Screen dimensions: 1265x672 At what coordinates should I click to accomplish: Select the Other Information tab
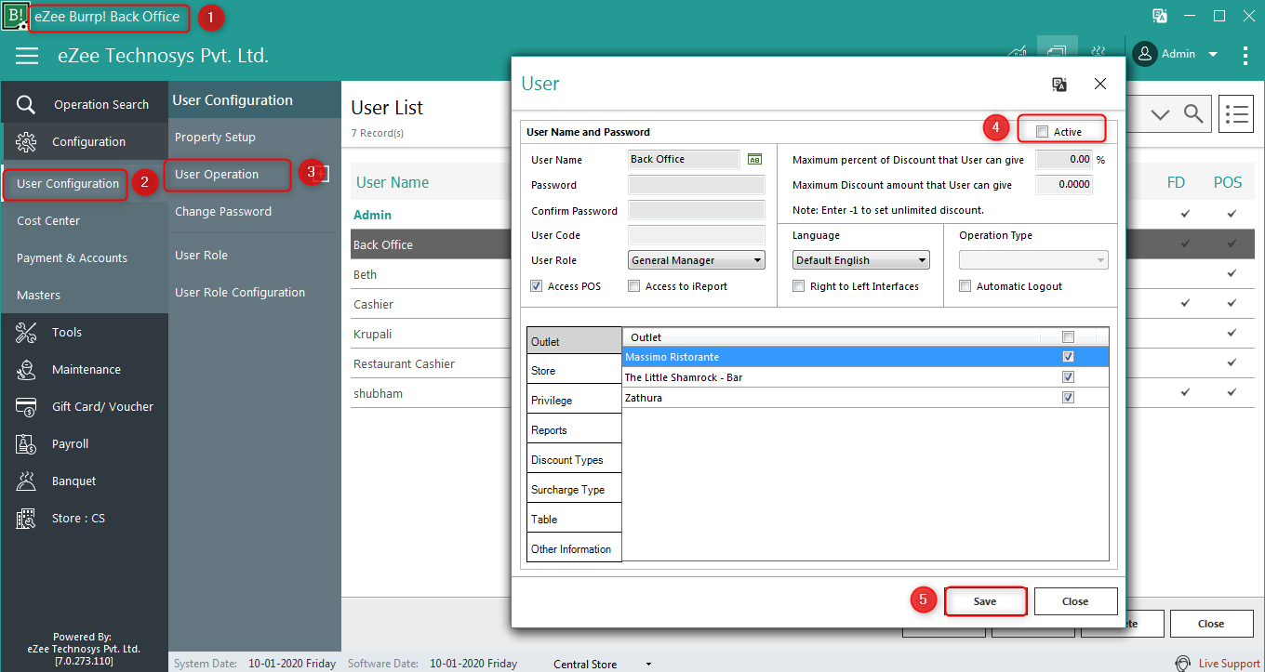tap(574, 548)
